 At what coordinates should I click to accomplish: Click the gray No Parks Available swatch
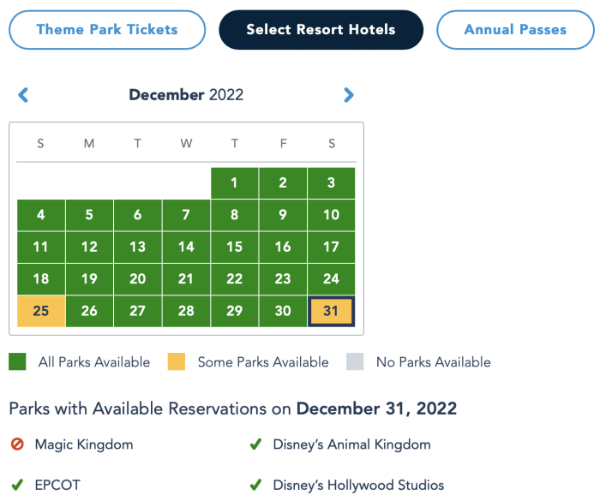tap(355, 361)
